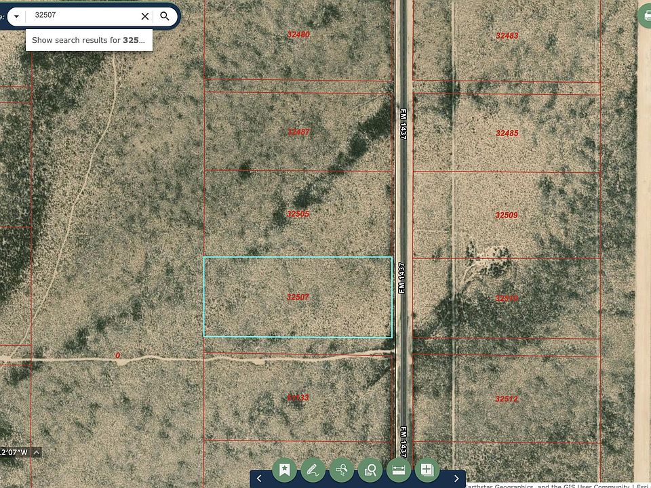651x488 pixels.
Task: Choose 'Show search results for 325...' suggestion
Action: click(89, 40)
